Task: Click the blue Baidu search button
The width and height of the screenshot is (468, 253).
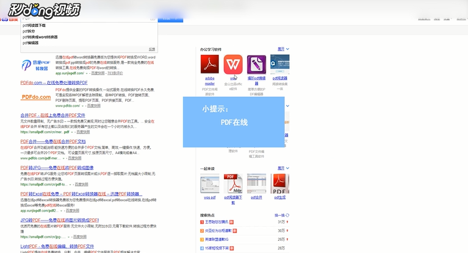Action: point(170,18)
